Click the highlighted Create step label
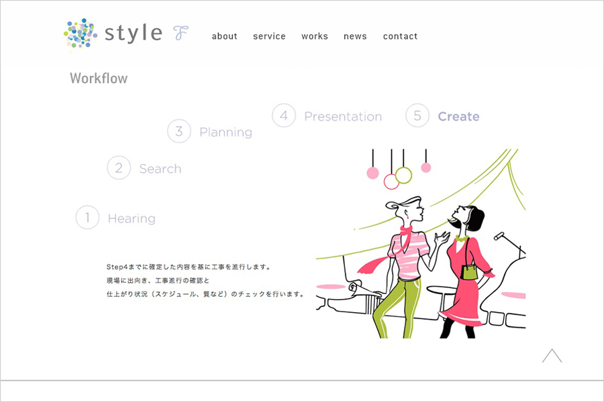Screen dimensions: 604x402 pos(458,117)
